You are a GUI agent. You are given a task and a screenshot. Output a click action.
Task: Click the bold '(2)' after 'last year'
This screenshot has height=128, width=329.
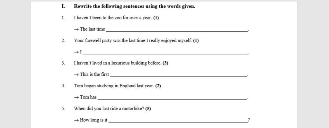tap(158, 86)
